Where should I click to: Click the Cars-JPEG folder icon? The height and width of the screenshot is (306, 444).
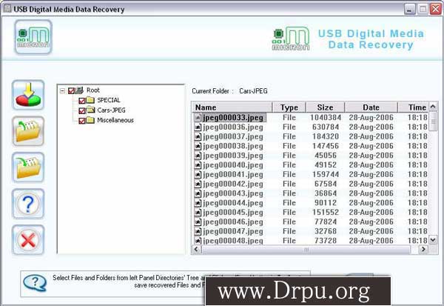tap(90, 110)
